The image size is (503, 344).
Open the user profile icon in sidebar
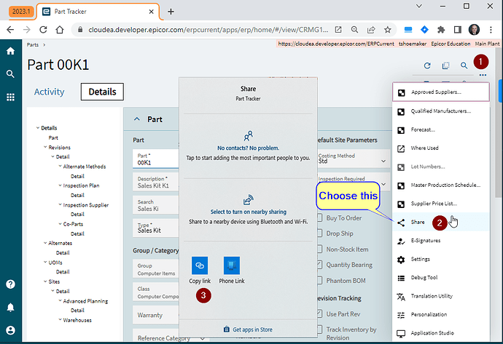coord(11,330)
